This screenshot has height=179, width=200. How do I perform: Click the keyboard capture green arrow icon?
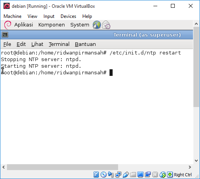coord(170,175)
